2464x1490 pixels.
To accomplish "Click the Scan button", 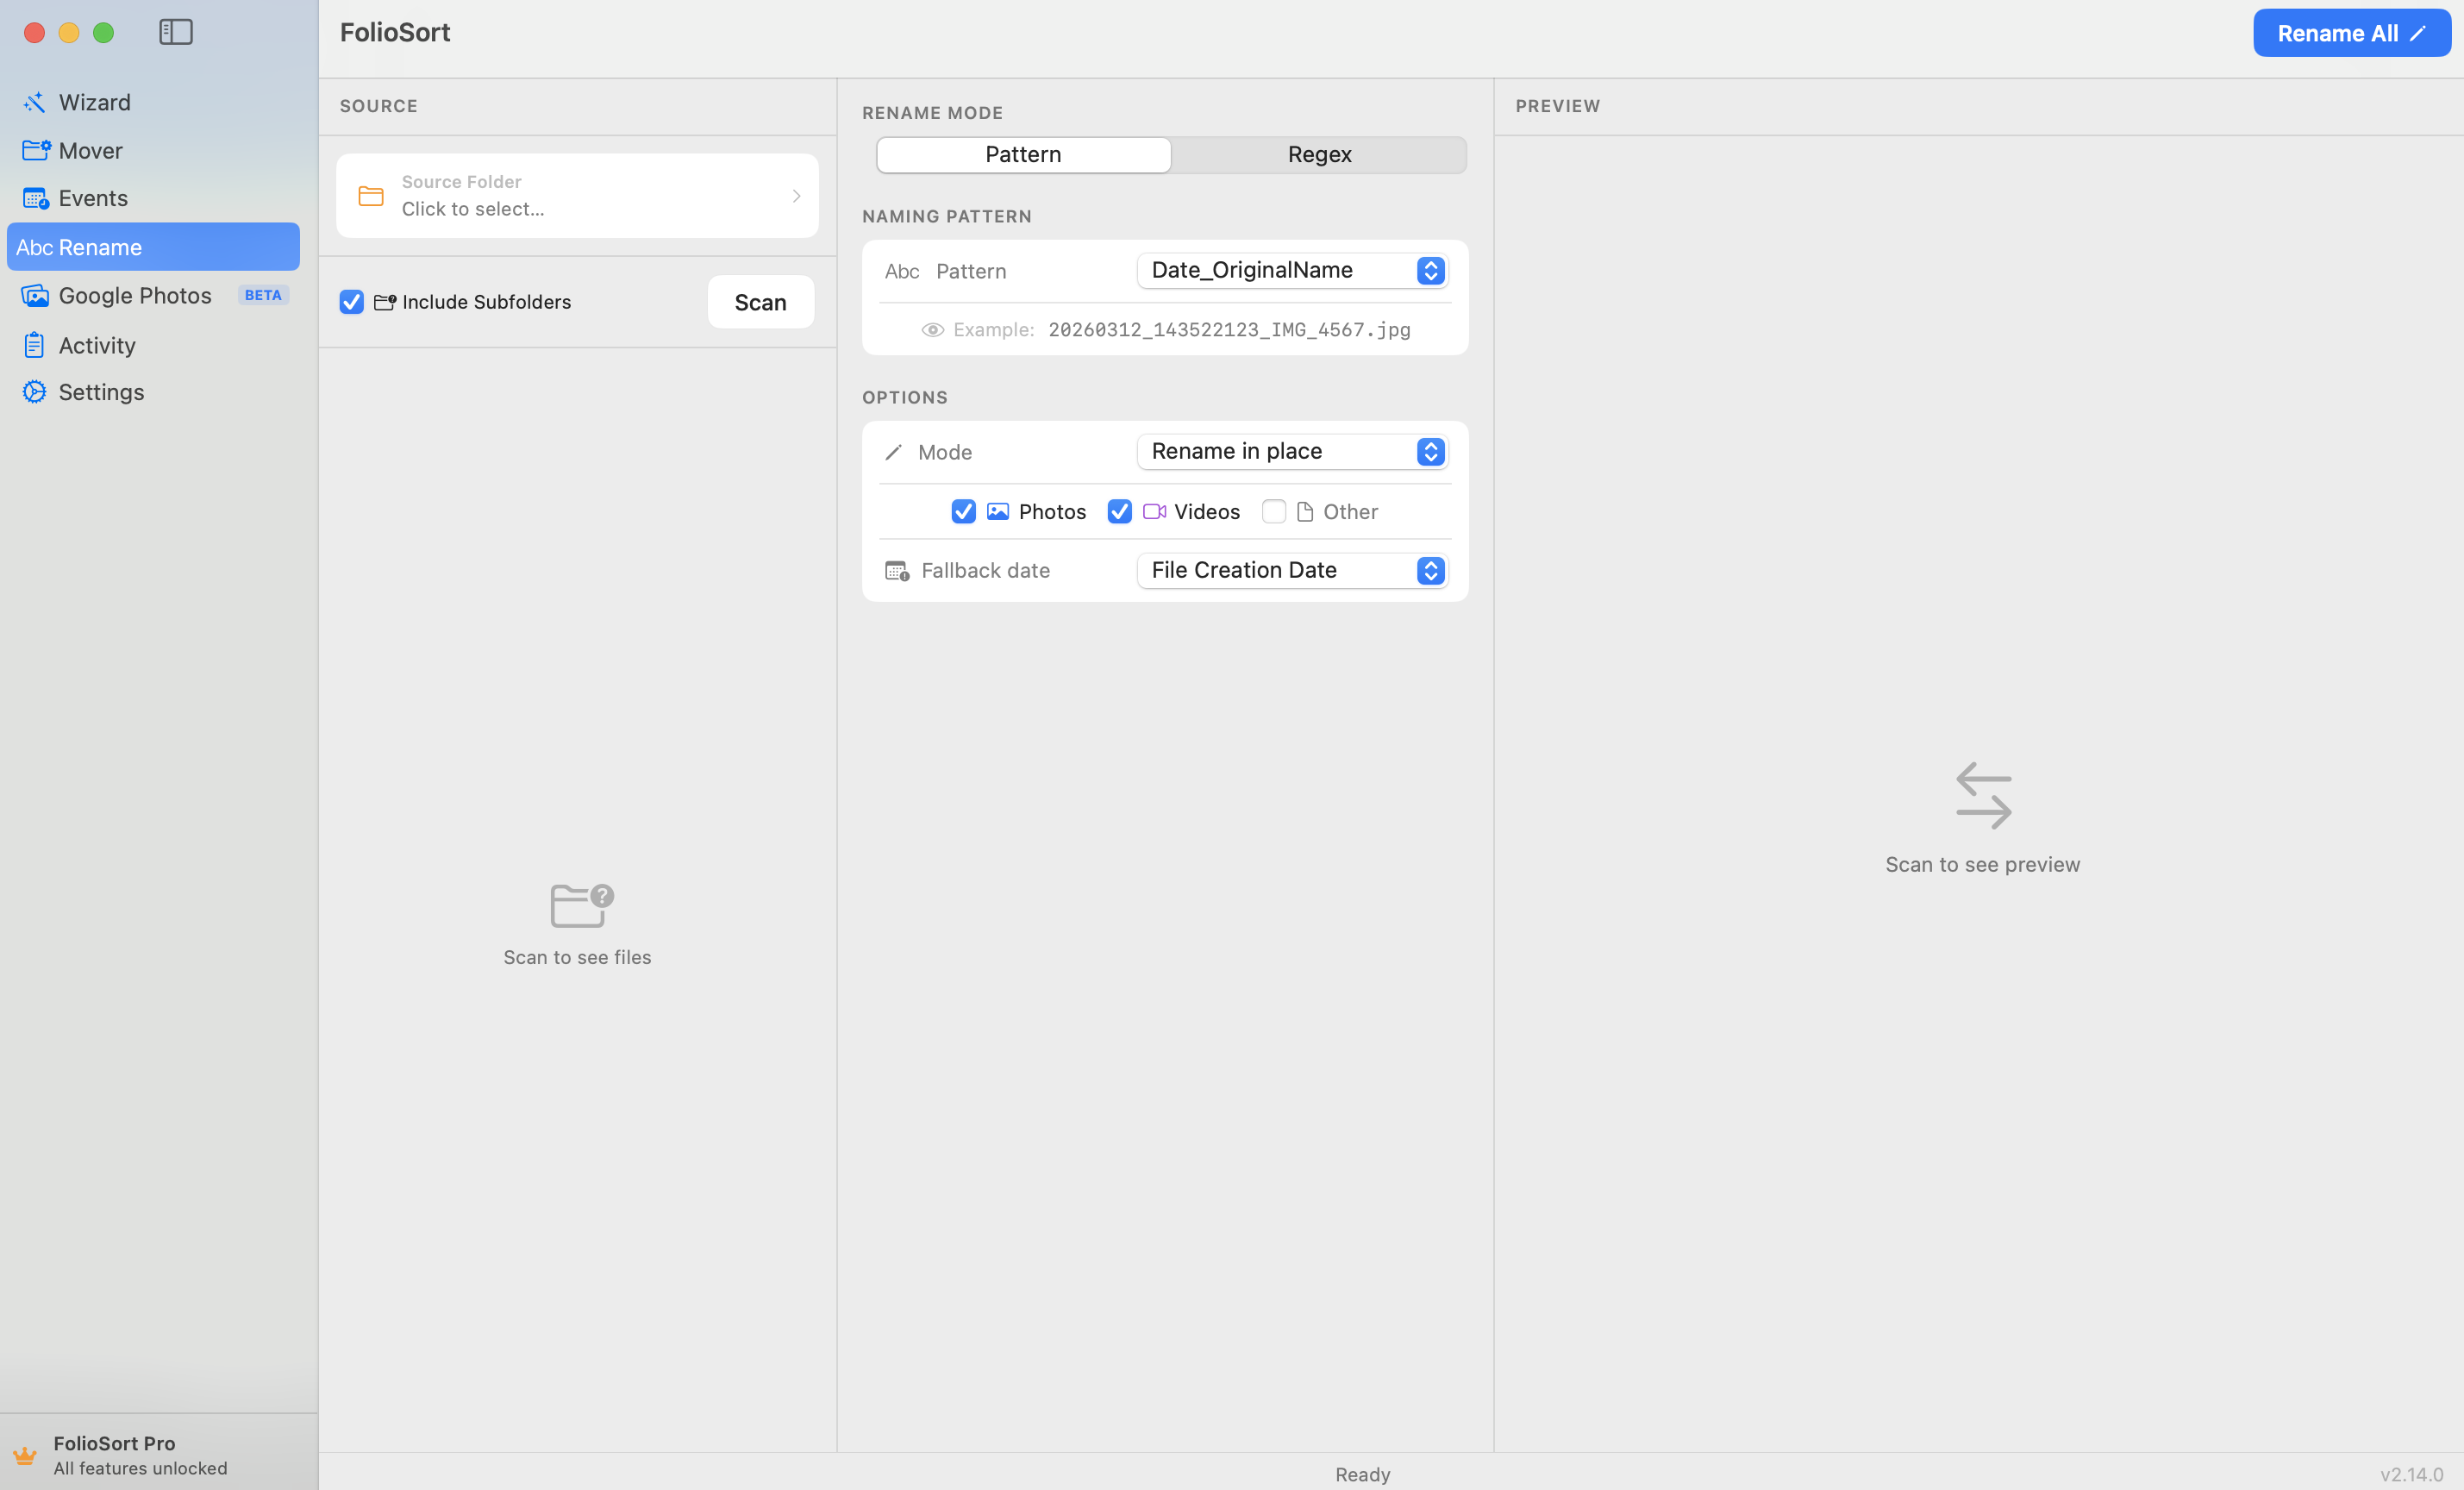I will pyautogui.click(x=760, y=302).
